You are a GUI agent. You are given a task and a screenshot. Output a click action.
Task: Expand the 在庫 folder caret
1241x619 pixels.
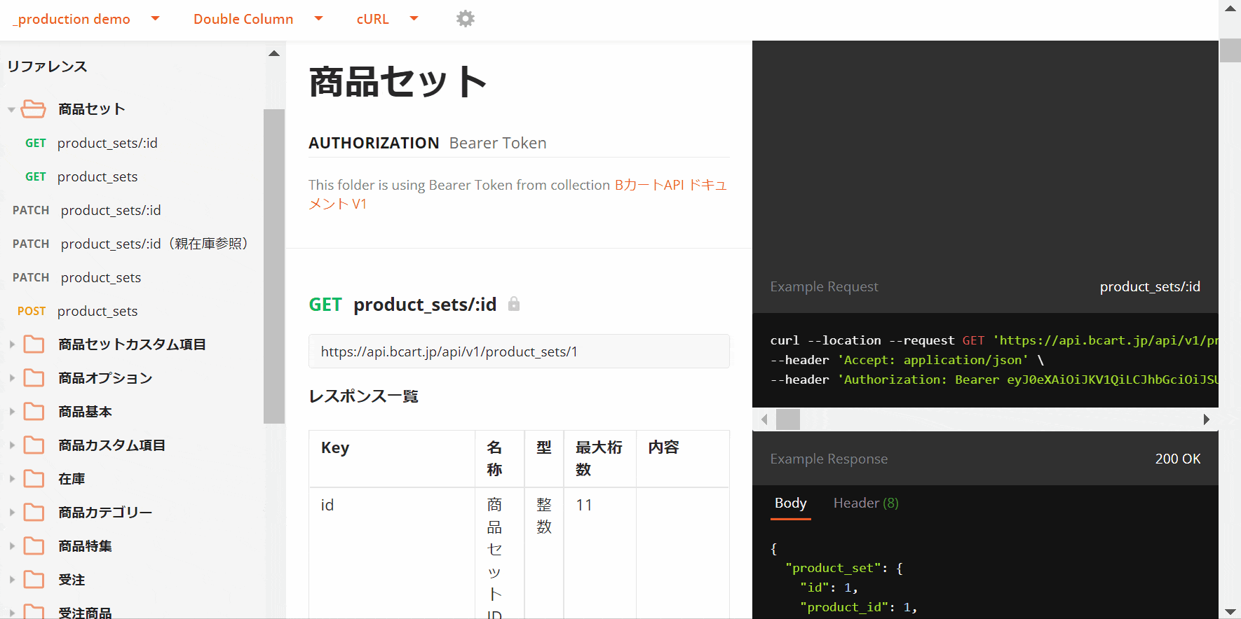tap(12, 479)
